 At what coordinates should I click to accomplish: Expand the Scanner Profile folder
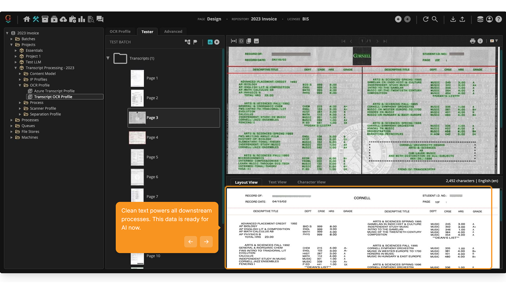(20, 108)
